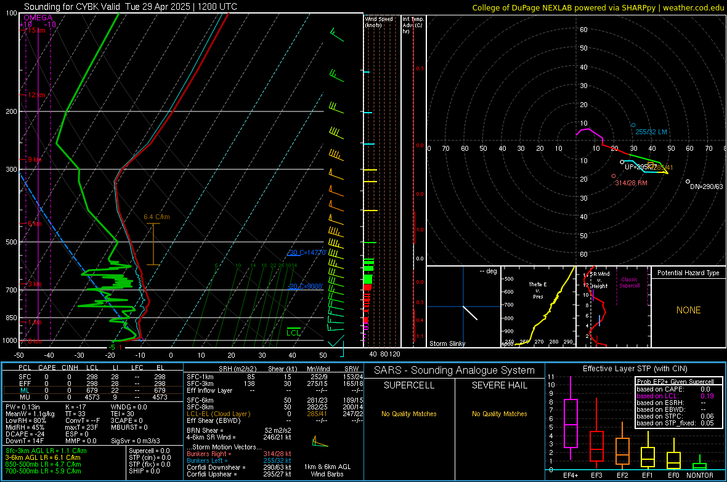Click the 'SigSvr = 0 m3/s3' value
Screen dimensions: 727x482
point(136,441)
